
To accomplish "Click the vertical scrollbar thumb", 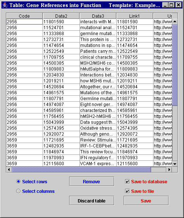I will [x=175, y=65].
